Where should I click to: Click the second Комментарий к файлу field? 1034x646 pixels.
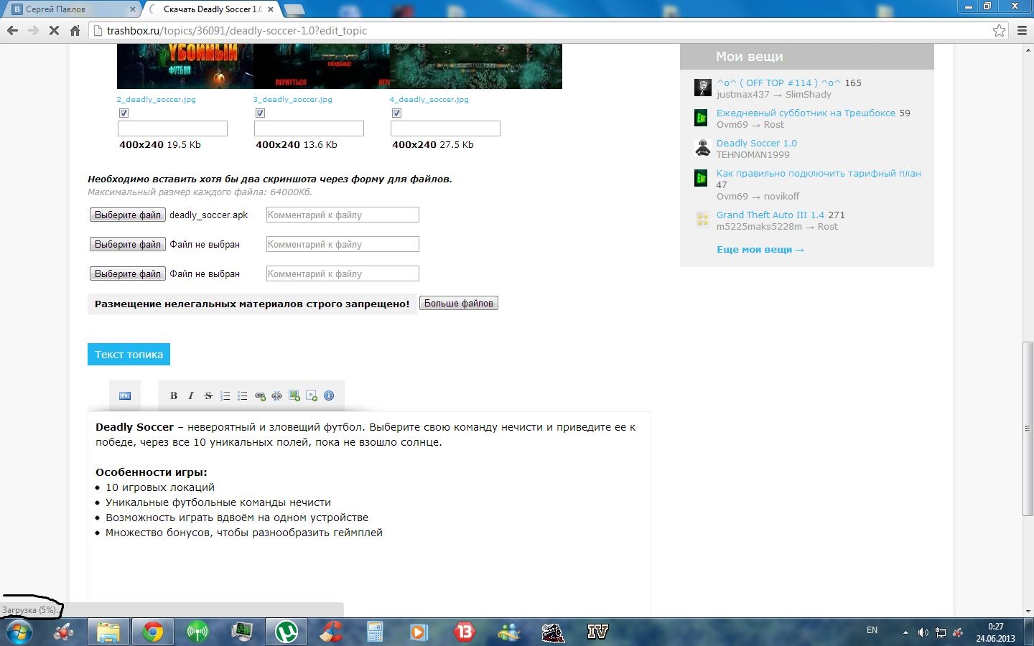343,244
